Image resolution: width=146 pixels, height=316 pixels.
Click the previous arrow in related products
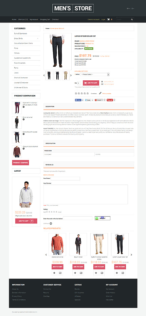click(46, 255)
